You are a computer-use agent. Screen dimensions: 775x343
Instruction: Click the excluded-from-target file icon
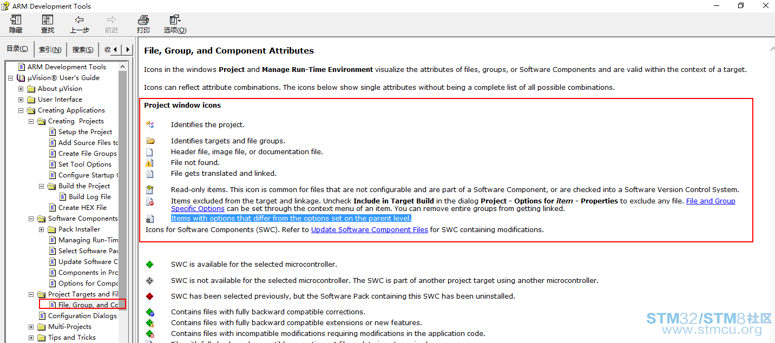(150, 202)
